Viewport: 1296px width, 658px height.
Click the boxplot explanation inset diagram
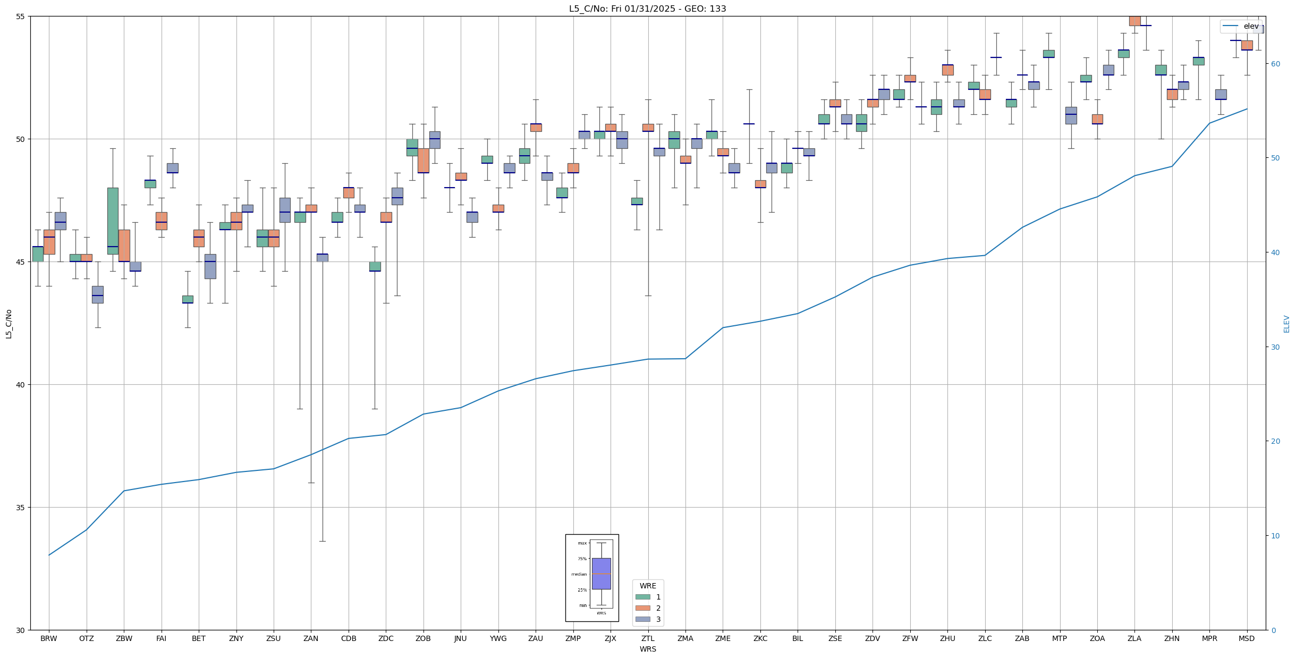pos(592,578)
